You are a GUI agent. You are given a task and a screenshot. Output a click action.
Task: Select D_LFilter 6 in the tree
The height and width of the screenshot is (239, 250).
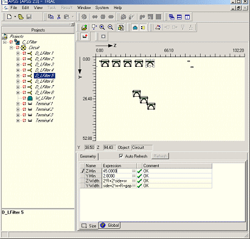click(x=44, y=81)
